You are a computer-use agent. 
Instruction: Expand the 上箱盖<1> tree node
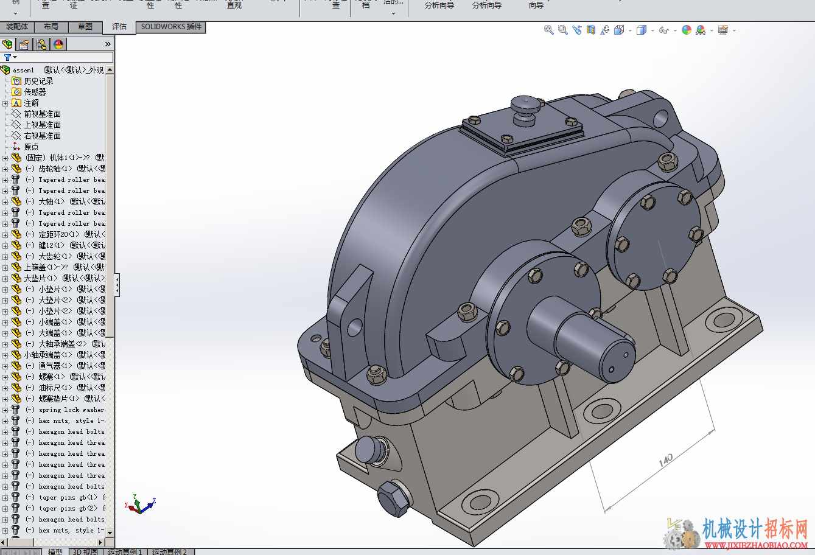point(5,268)
